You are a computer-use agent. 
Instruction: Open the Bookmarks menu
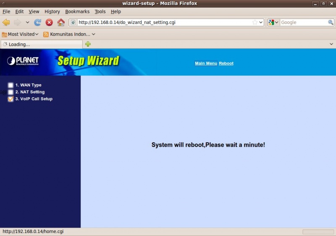77,12
